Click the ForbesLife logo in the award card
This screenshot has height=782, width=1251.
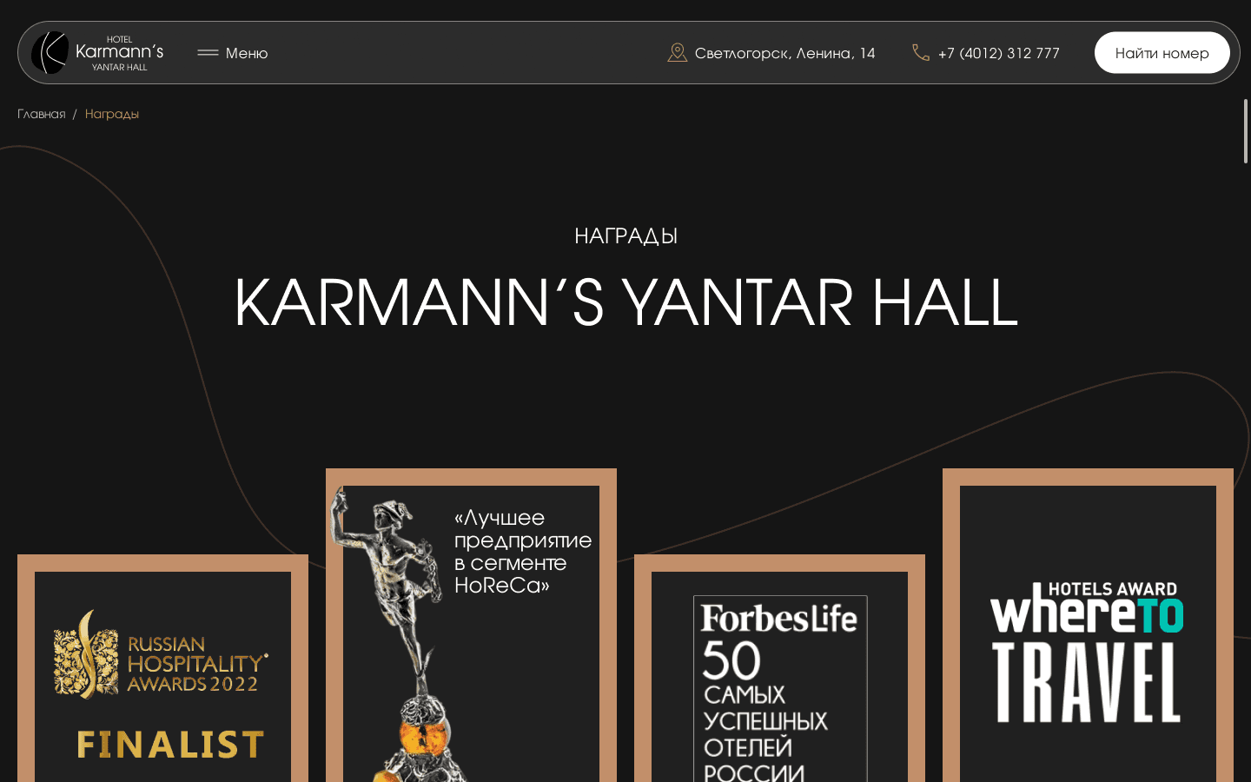click(779, 619)
